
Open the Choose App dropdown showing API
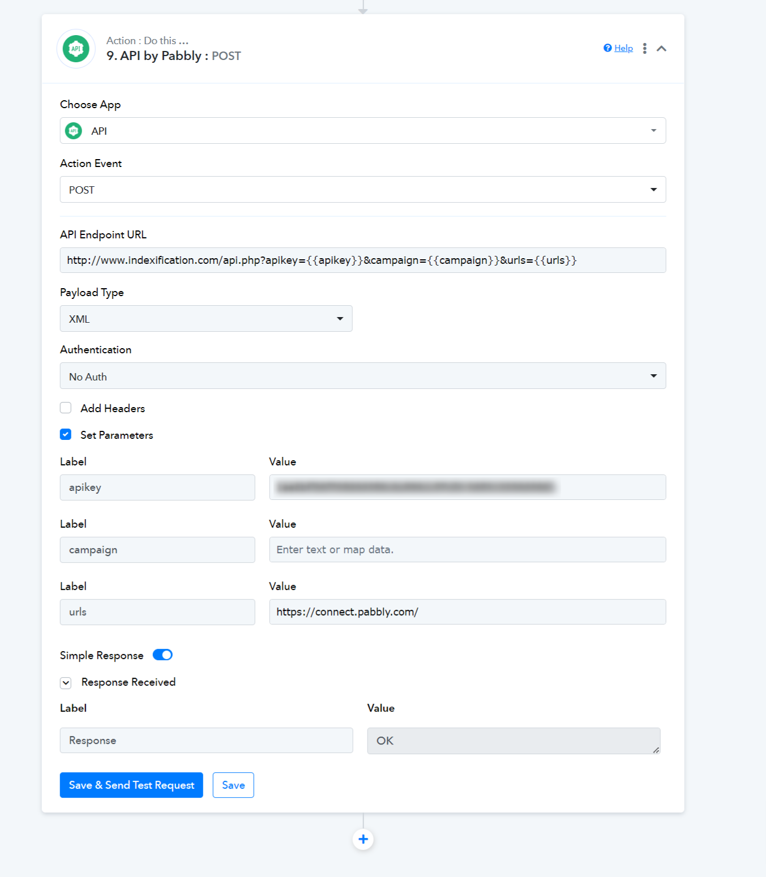click(363, 131)
